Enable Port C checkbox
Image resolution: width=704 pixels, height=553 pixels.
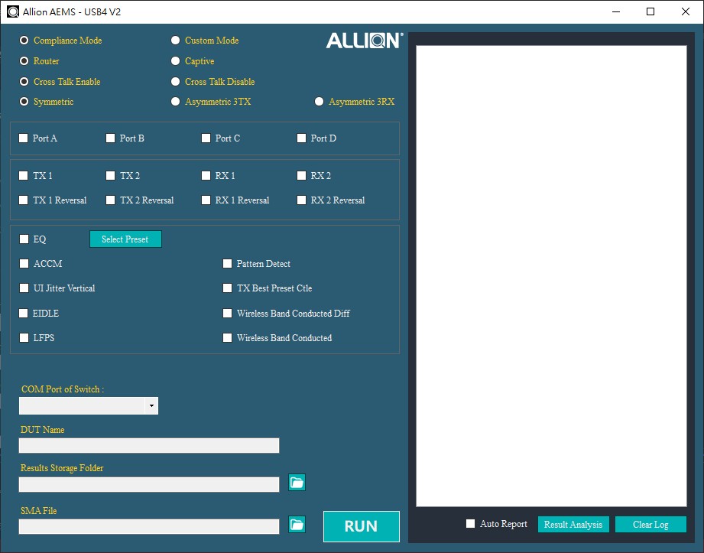point(206,138)
